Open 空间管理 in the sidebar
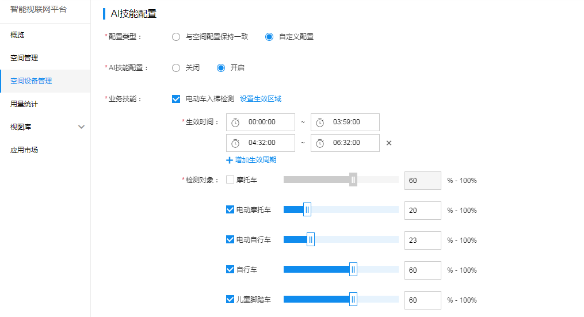This screenshot has height=317, width=584. pos(24,58)
